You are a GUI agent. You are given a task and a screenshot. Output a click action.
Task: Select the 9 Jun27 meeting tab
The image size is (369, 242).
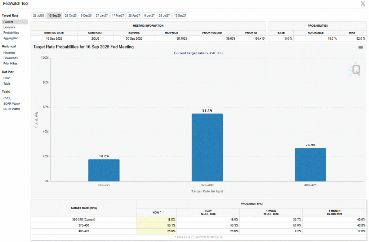tap(150, 15)
